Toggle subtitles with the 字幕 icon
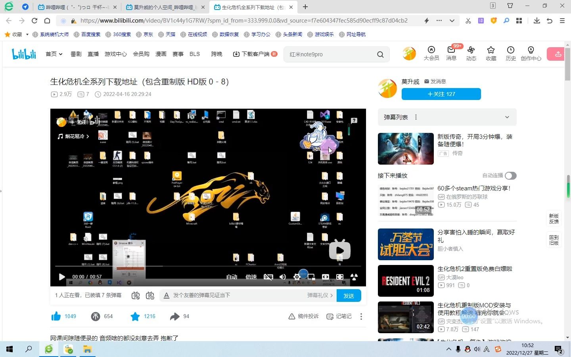Image resolution: width=571 pixels, height=357 pixels. (268, 277)
